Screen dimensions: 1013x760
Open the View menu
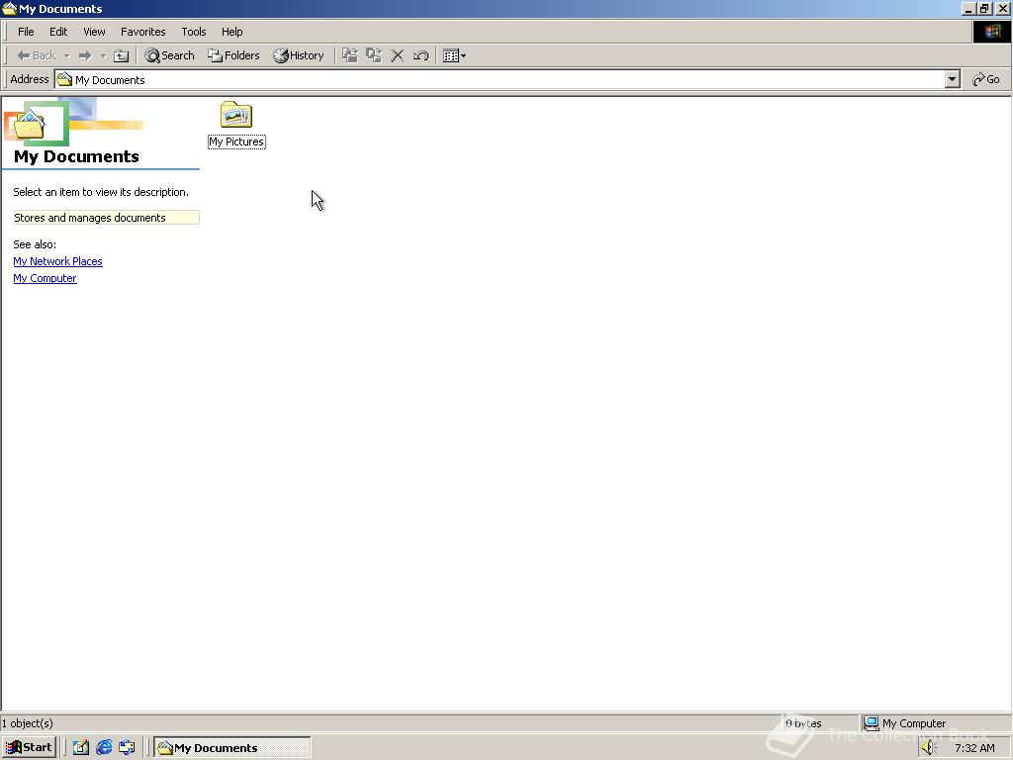click(x=94, y=32)
